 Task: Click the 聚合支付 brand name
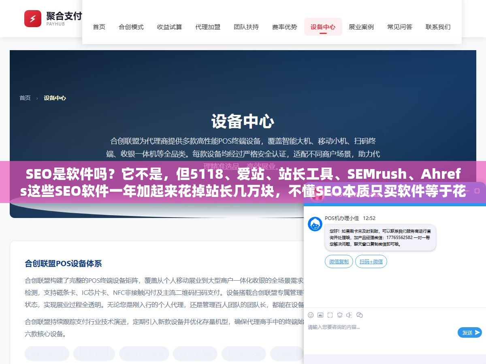click(64, 16)
